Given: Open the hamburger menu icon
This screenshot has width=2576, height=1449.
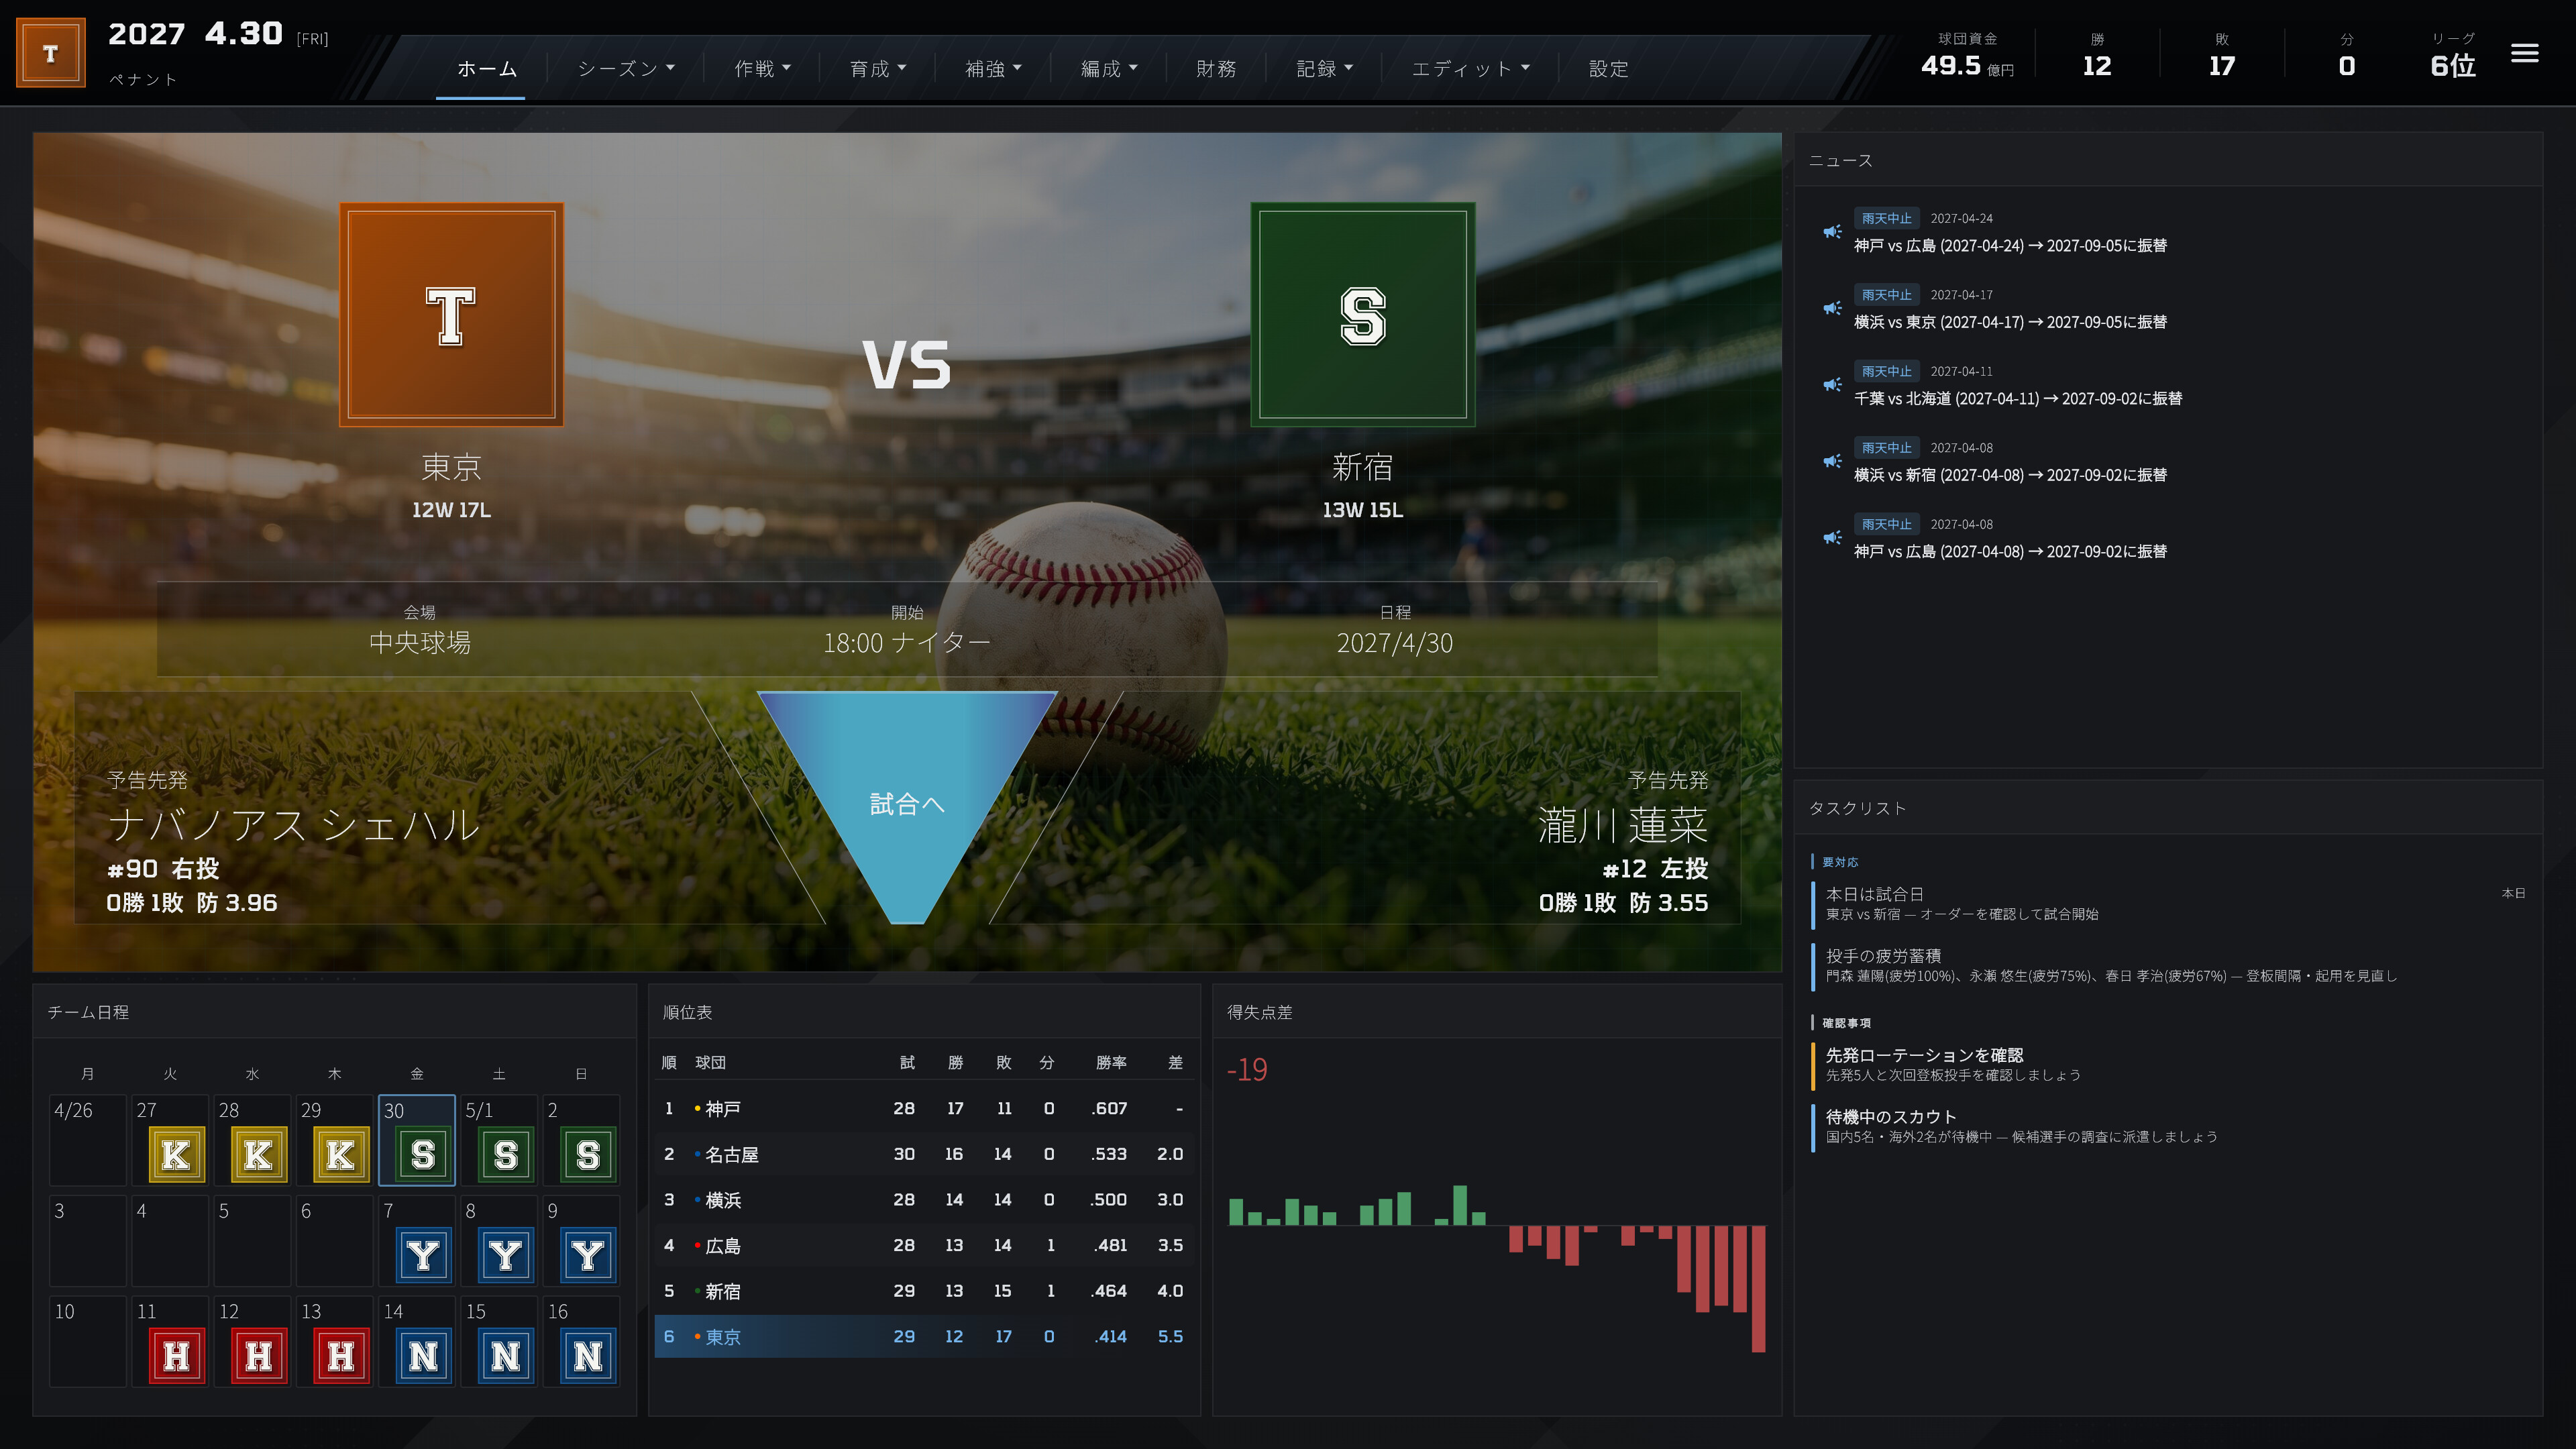Looking at the screenshot, I should pos(2524,53).
